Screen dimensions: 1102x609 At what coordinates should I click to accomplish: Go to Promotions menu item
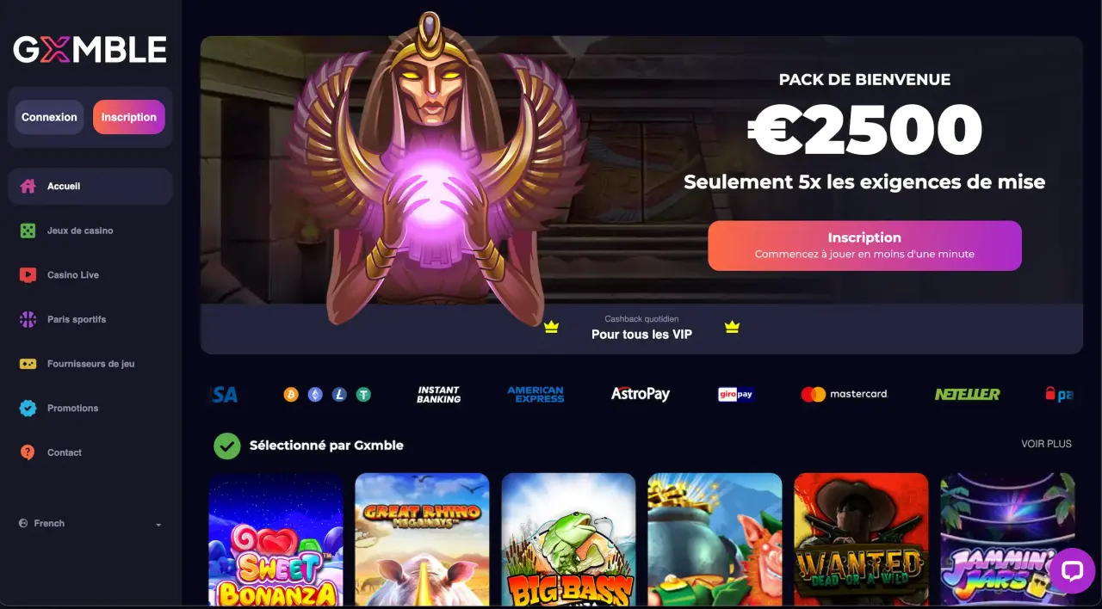coord(90,408)
